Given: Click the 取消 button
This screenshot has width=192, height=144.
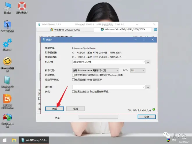Looking at the screenshot, I should [x=75, y=109].
